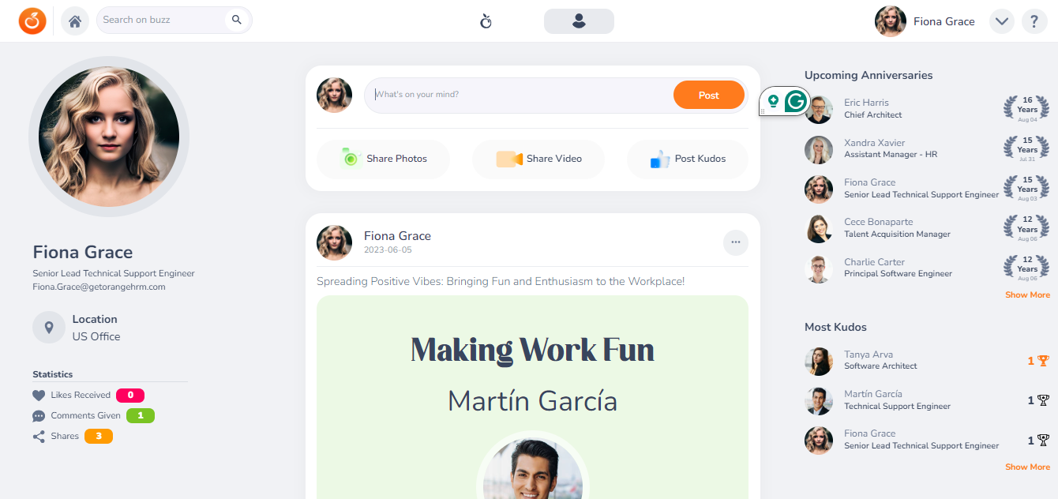
Task: Click the OrangeHRM logo icon
Action: coord(33,21)
